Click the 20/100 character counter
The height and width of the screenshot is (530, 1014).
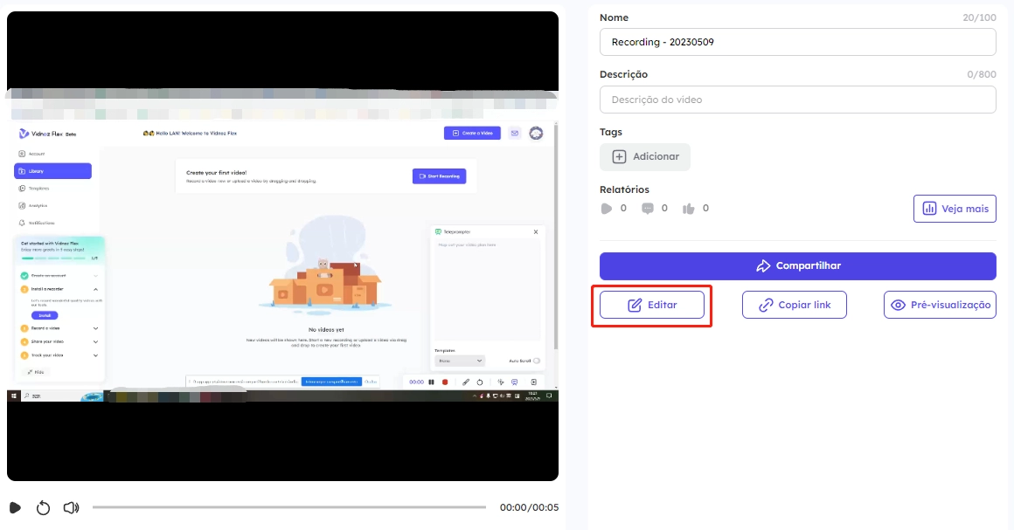pos(979,17)
